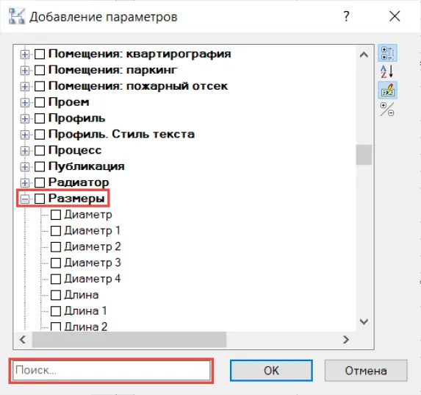The height and width of the screenshot is (395, 421).
Task: Expand the Радиатор tree node
Action: pyautogui.click(x=25, y=183)
